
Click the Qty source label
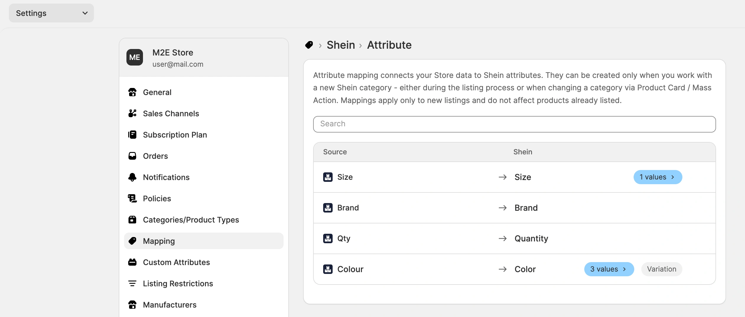click(x=344, y=238)
